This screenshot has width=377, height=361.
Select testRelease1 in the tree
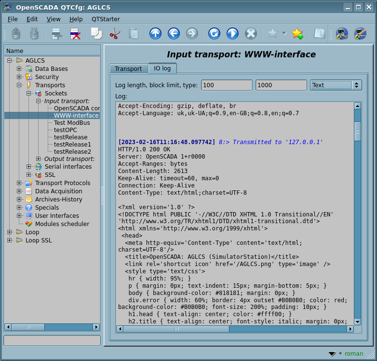click(72, 144)
